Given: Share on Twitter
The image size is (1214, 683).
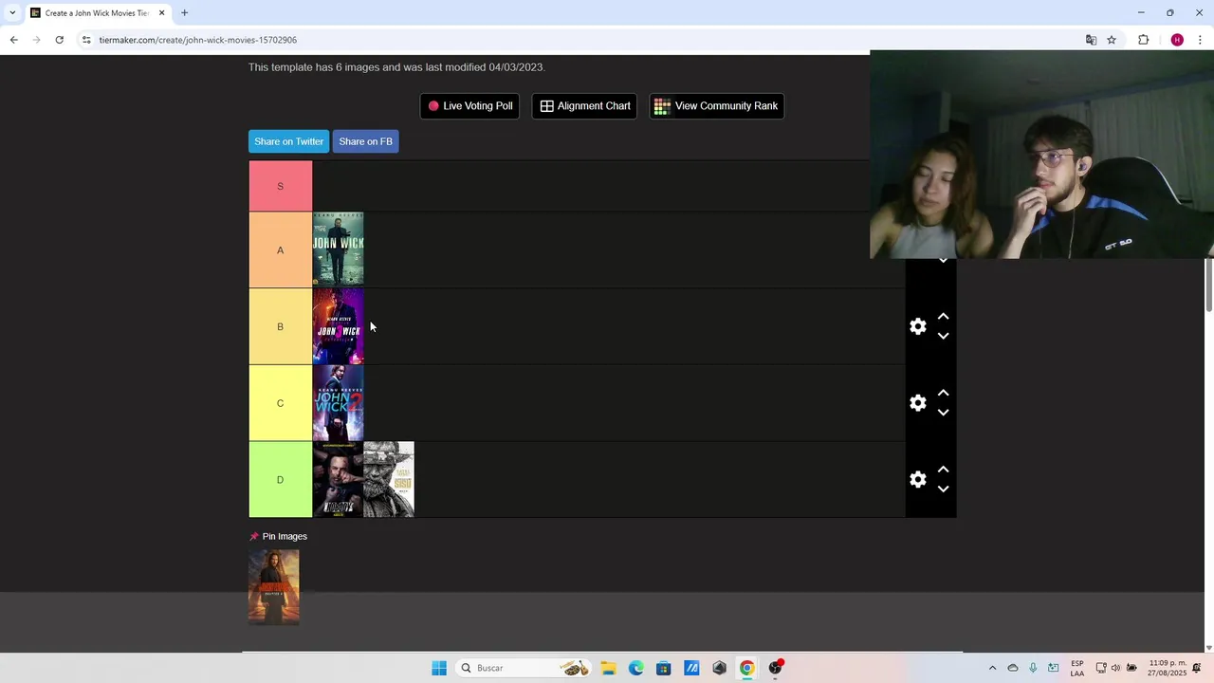Looking at the screenshot, I should coord(288,141).
